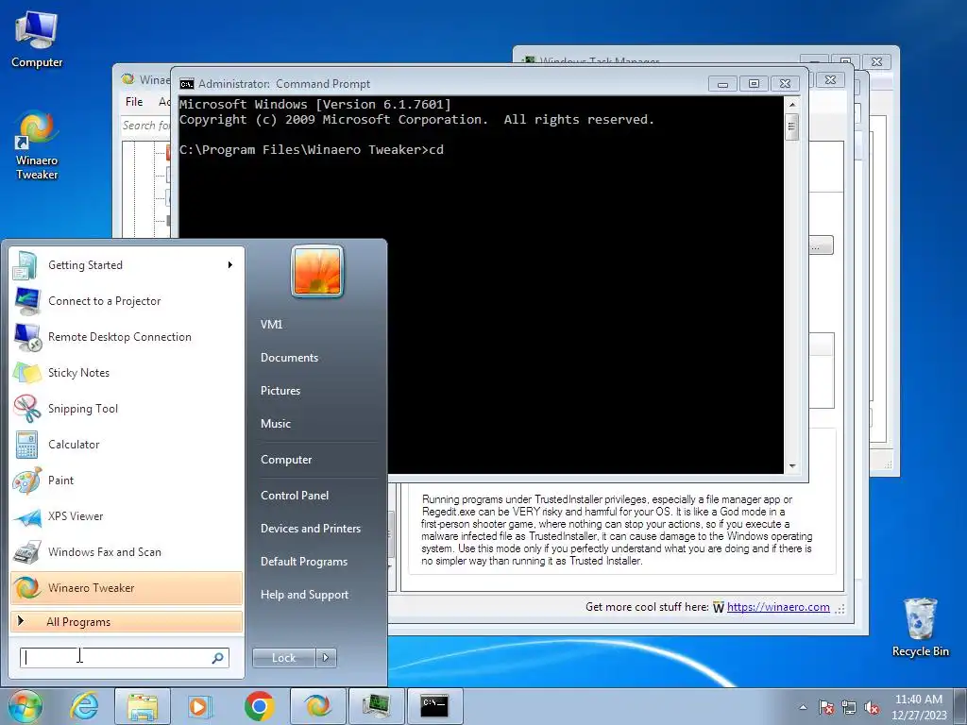Open Windows Media Player from the taskbar
The height and width of the screenshot is (725, 967).
pos(198,706)
